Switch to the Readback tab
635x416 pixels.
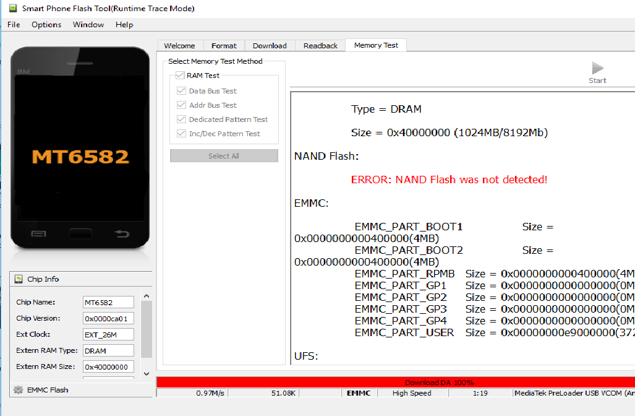tap(320, 46)
